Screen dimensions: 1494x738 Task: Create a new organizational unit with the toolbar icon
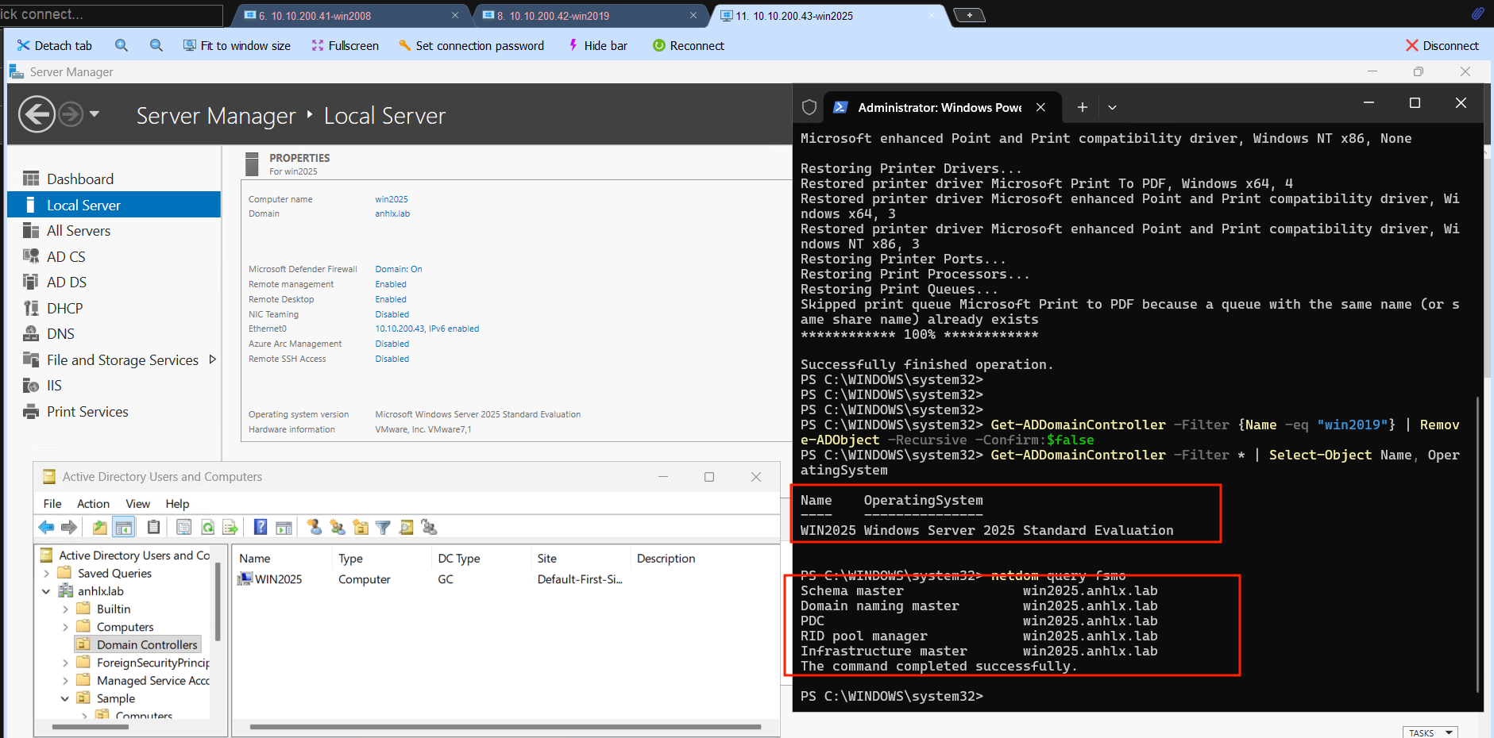coord(361,527)
